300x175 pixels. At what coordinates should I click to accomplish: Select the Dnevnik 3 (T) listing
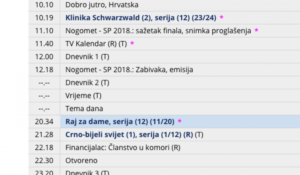pyautogui.click(x=87, y=173)
